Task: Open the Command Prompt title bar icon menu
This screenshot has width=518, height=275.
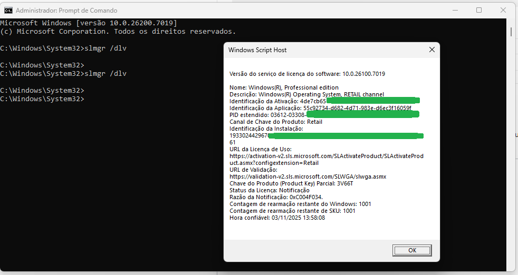Action: pos(8,10)
